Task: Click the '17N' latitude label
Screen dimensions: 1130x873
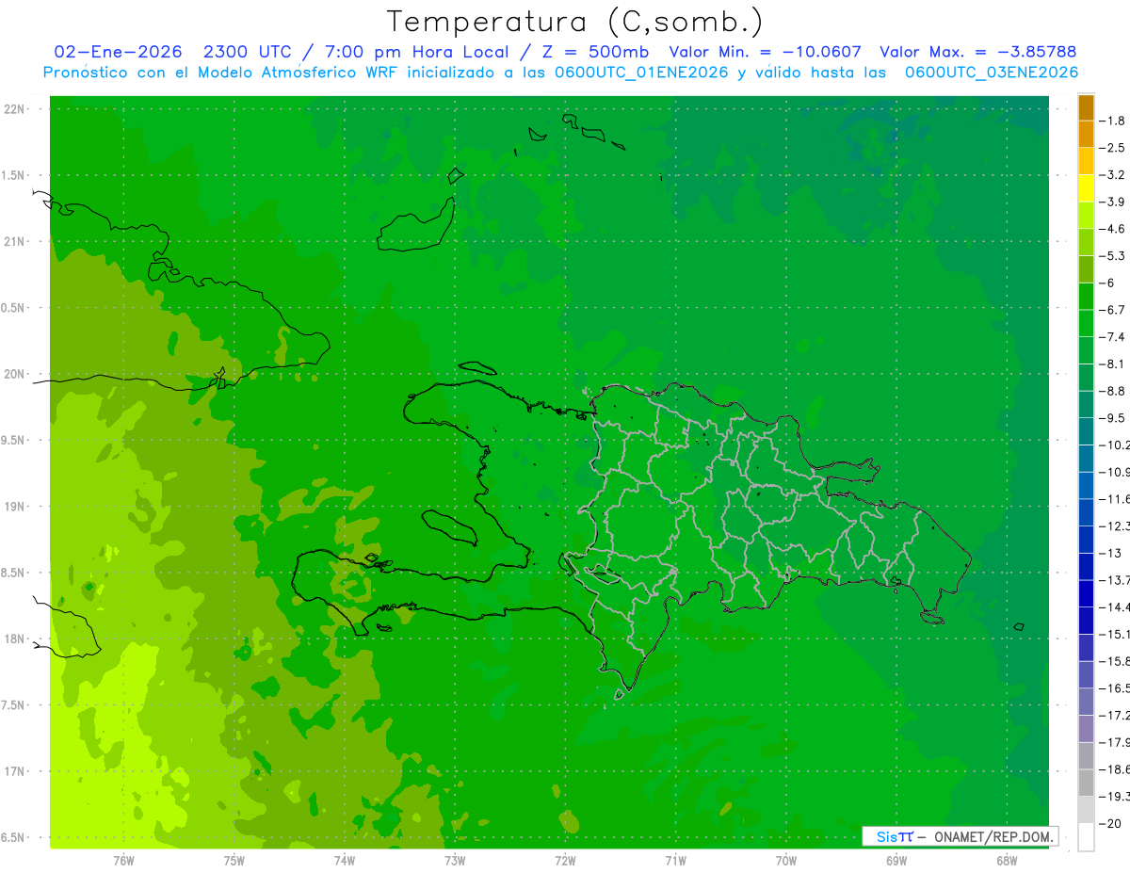Action: [14, 771]
